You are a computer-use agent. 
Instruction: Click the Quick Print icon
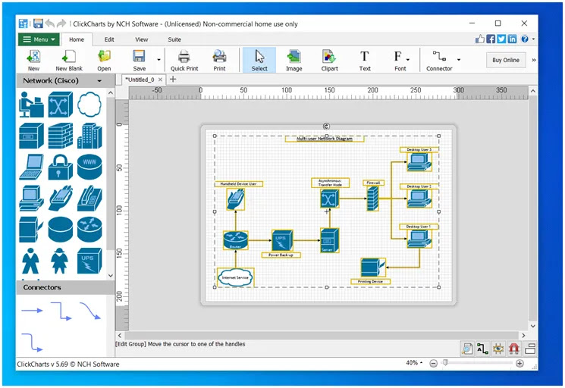pos(184,60)
